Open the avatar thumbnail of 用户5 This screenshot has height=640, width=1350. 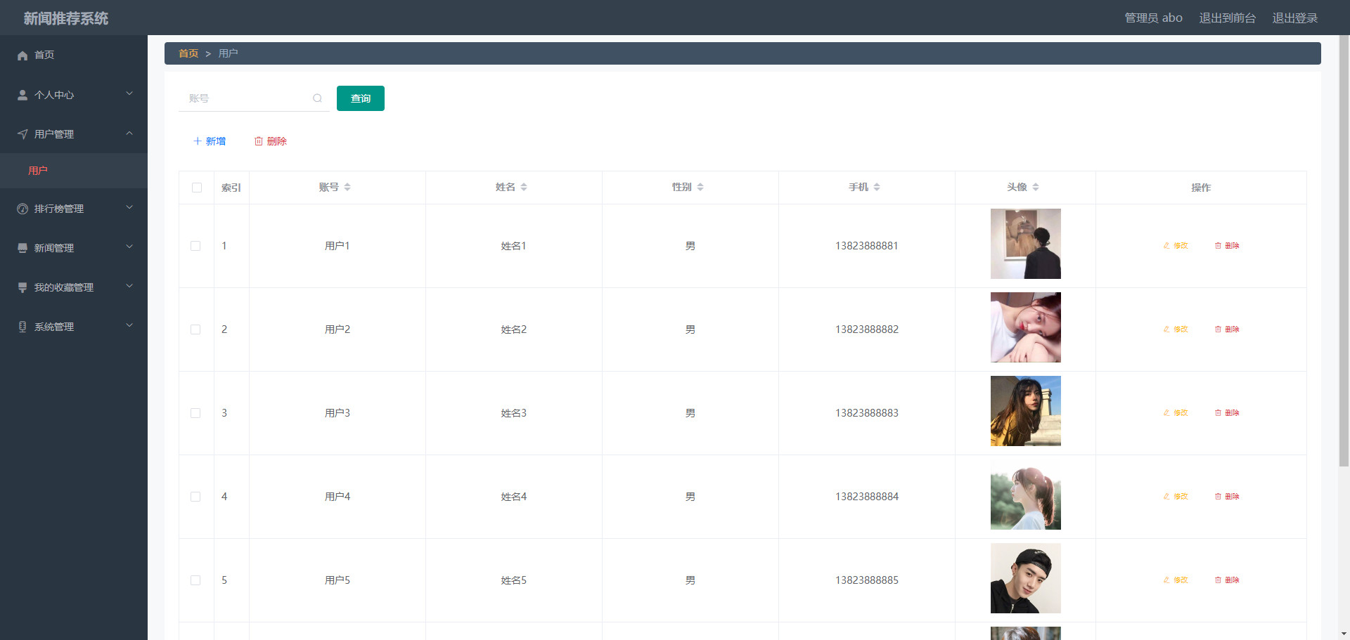[x=1026, y=578]
